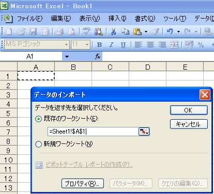This screenshot has height=194, width=214.
Task: Select row 1 header
Action: point(8,76)
